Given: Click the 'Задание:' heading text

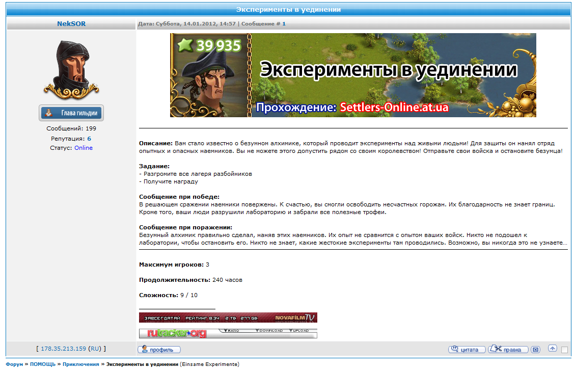Looking at the screenshot, I should (154, 166).
